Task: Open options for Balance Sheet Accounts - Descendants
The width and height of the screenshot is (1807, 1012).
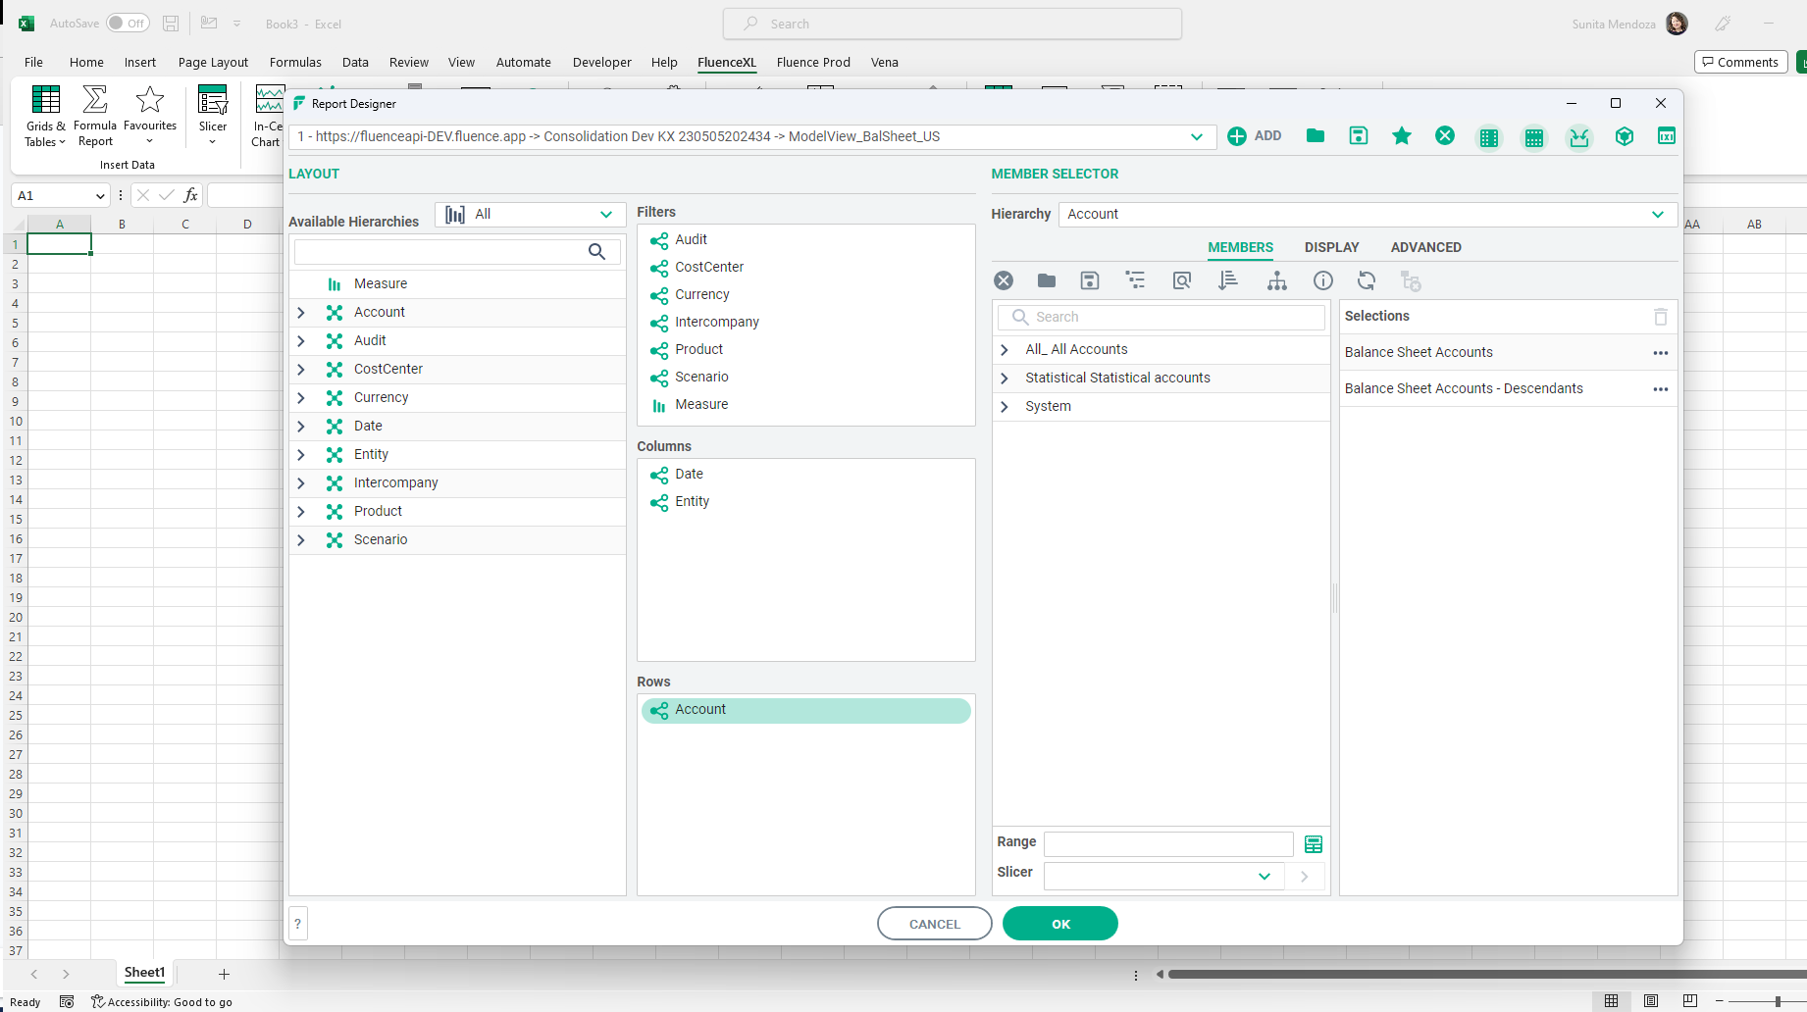Action: [1661, 389]
